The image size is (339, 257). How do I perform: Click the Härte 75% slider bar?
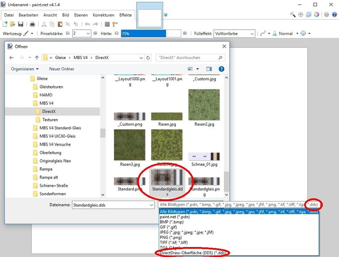(151, 33)
